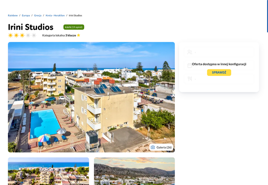Go to Europa breadcrumb

point(26,15)
